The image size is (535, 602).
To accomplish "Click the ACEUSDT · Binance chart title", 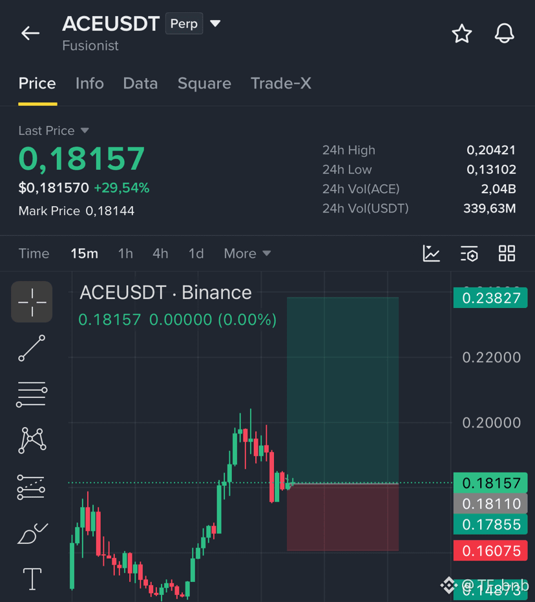I will point(165,293).
